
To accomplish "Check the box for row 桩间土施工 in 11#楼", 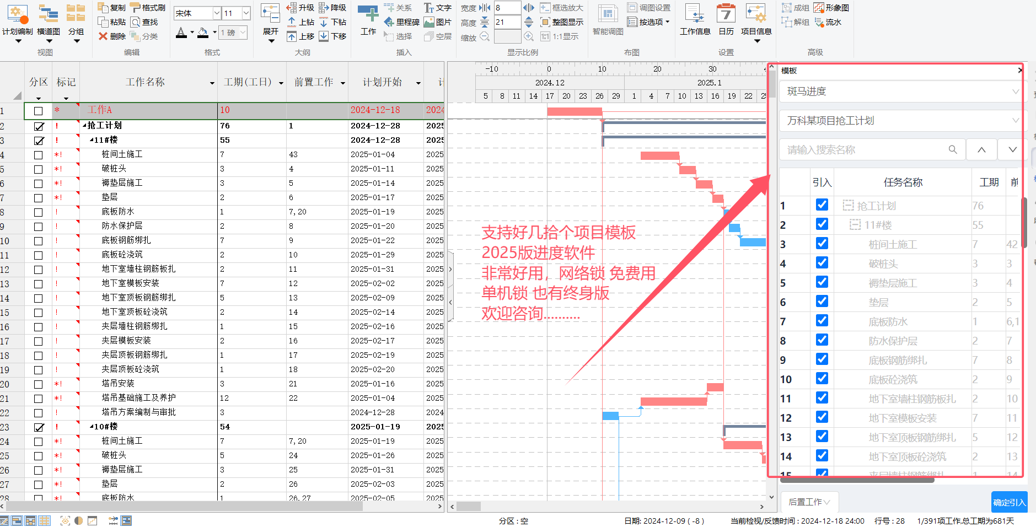I will pyautogui.click(x=39, y=155).
